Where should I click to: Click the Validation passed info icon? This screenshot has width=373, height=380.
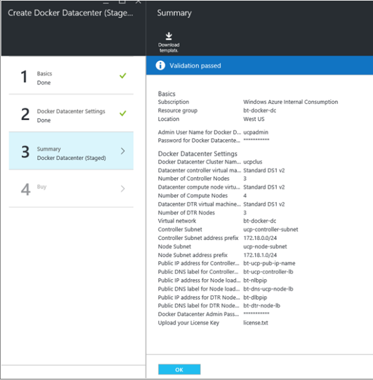(160, 65)
